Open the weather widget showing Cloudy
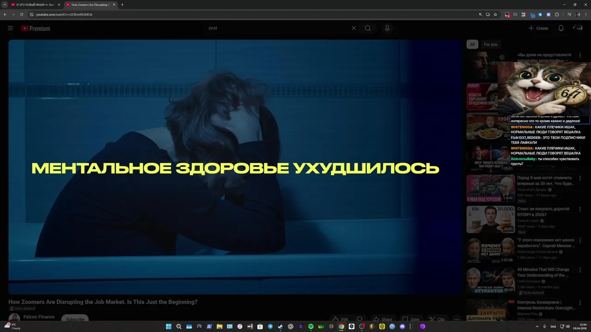The height and width of the screenshot is (332, 591). coord(13,326)
